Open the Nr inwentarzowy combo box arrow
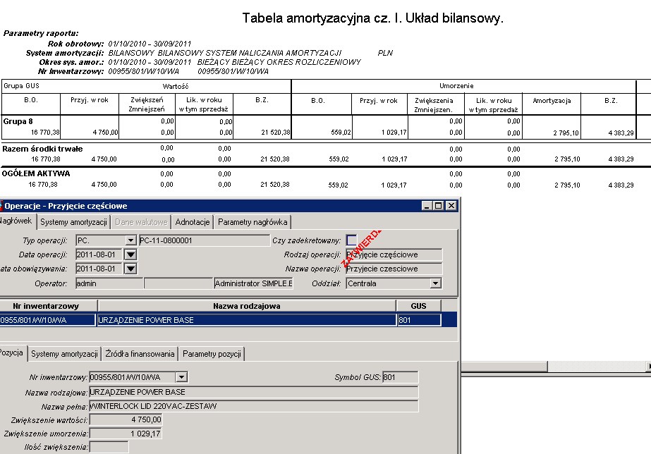The image size is (651, 454). (181, 377)
